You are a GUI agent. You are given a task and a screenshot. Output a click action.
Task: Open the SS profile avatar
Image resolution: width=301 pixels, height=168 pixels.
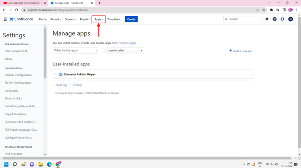pyautogui.click(x=291, y=19)
